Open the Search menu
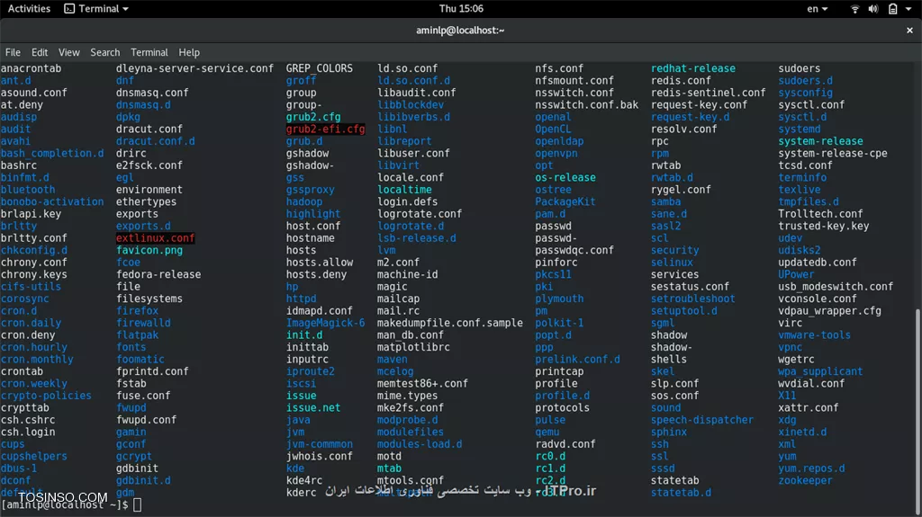 (104, 52)
